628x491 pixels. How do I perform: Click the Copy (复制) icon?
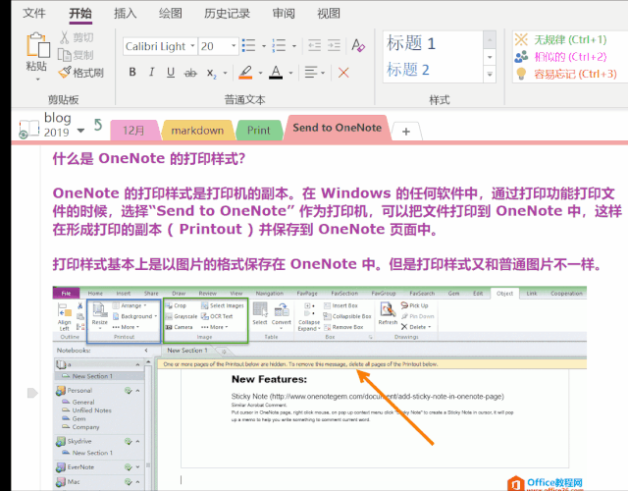coord(65,55)
